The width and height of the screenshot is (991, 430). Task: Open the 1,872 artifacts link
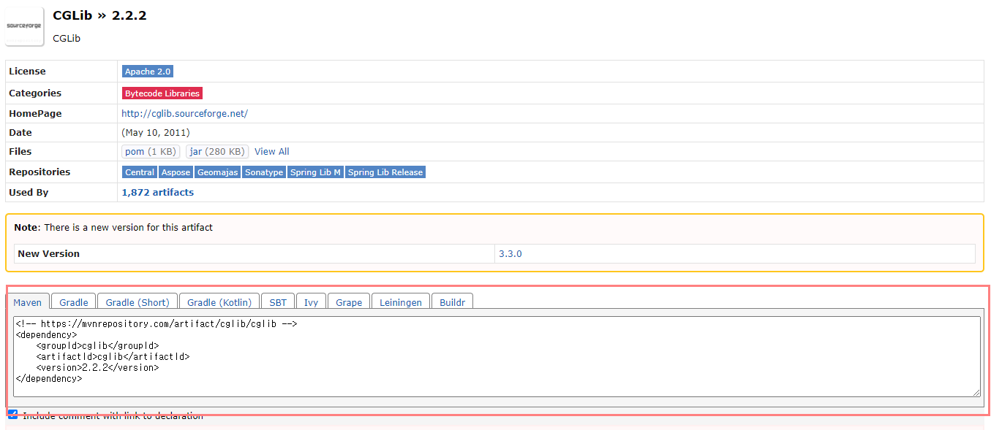point(158,193)
